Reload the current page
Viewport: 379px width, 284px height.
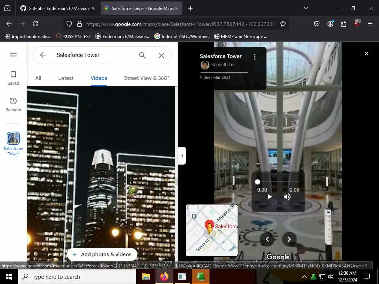36,24
